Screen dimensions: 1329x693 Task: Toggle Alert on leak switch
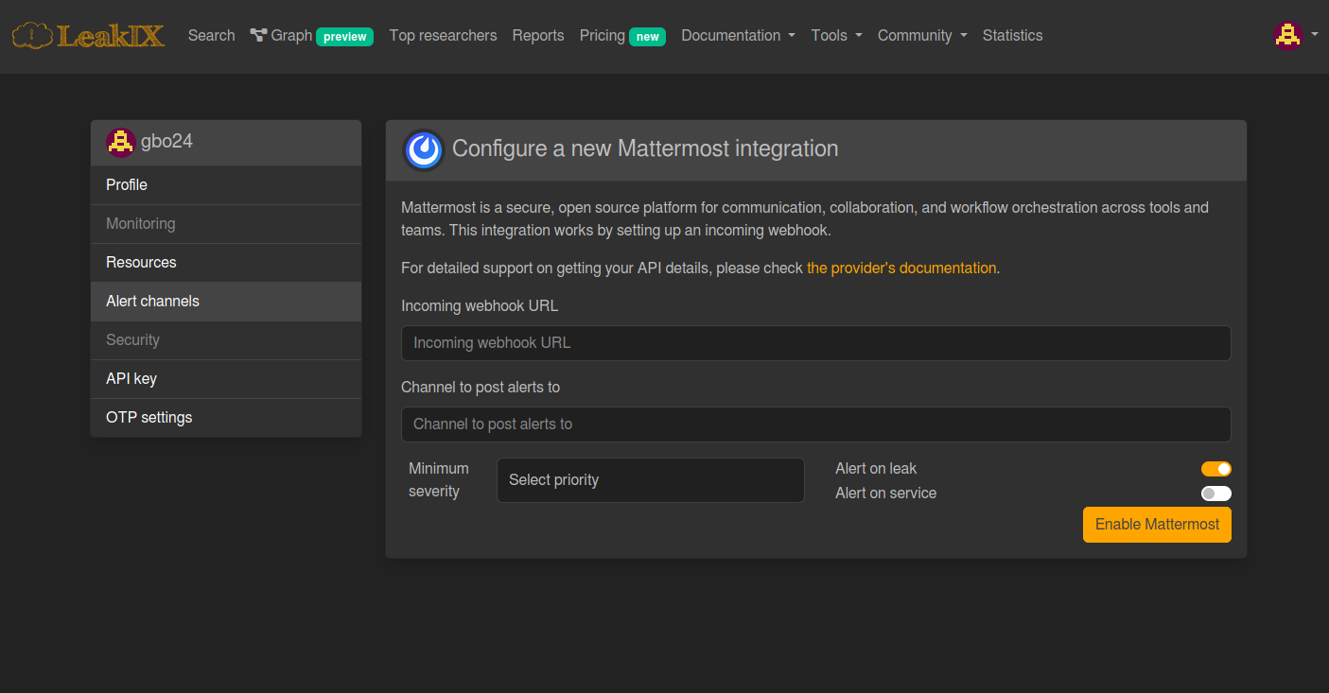point(1216,469)
